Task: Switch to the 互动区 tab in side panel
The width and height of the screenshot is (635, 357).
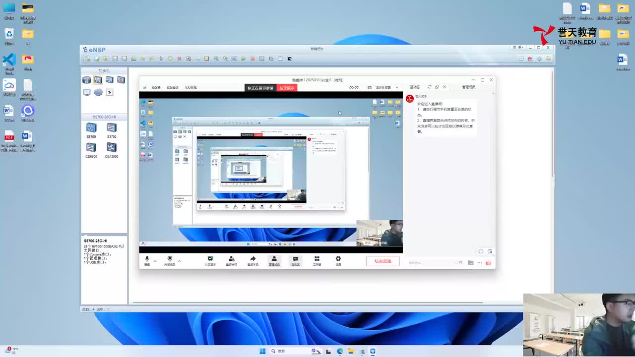Action: (415, 87)
